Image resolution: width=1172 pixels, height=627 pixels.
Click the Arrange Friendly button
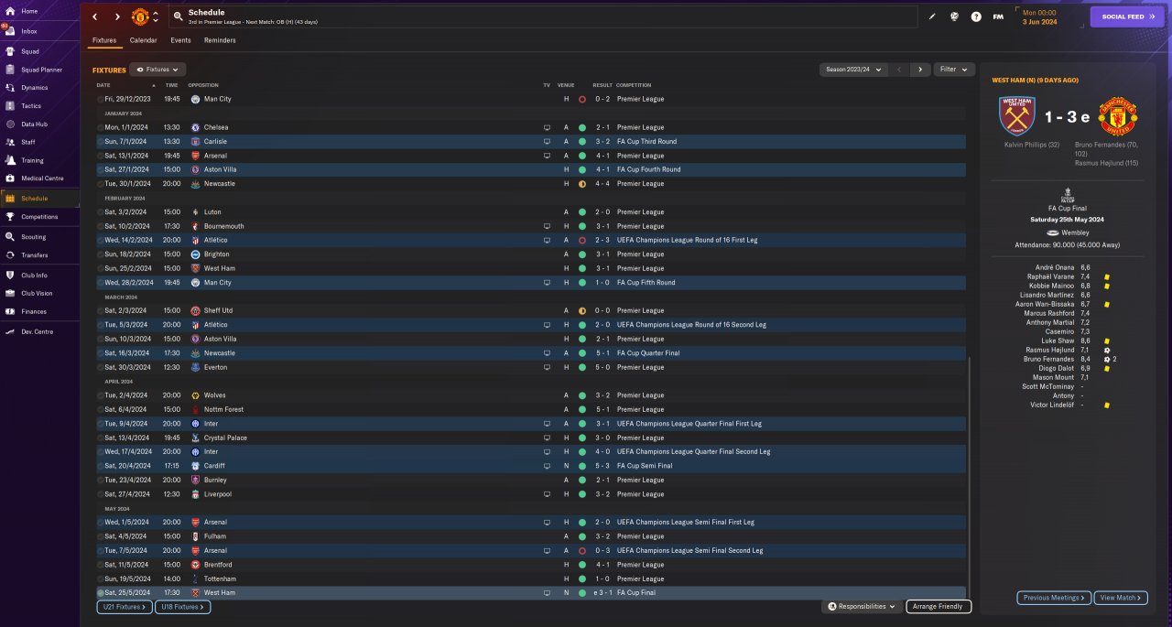pyautogui.click(x=939, y=607)
